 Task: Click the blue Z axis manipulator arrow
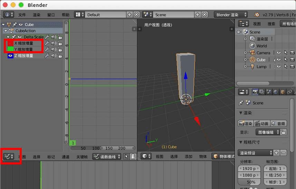click(x=186, y=75)
